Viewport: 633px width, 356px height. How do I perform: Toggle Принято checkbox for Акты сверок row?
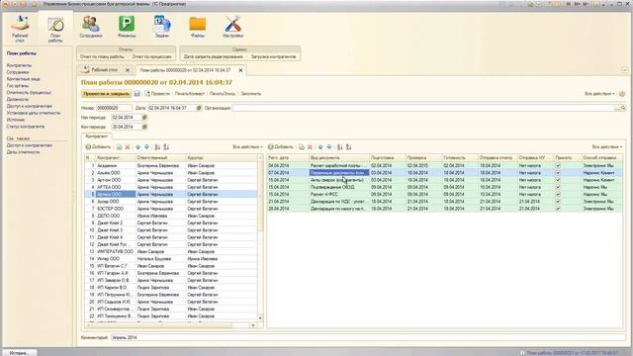point(558,180)
